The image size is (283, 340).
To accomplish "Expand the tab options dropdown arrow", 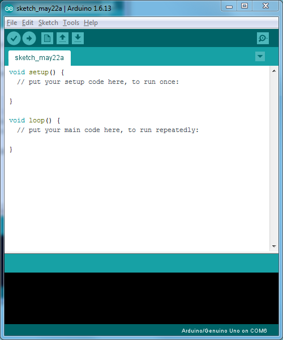I will pyautogui.click(x=260, y=56).
